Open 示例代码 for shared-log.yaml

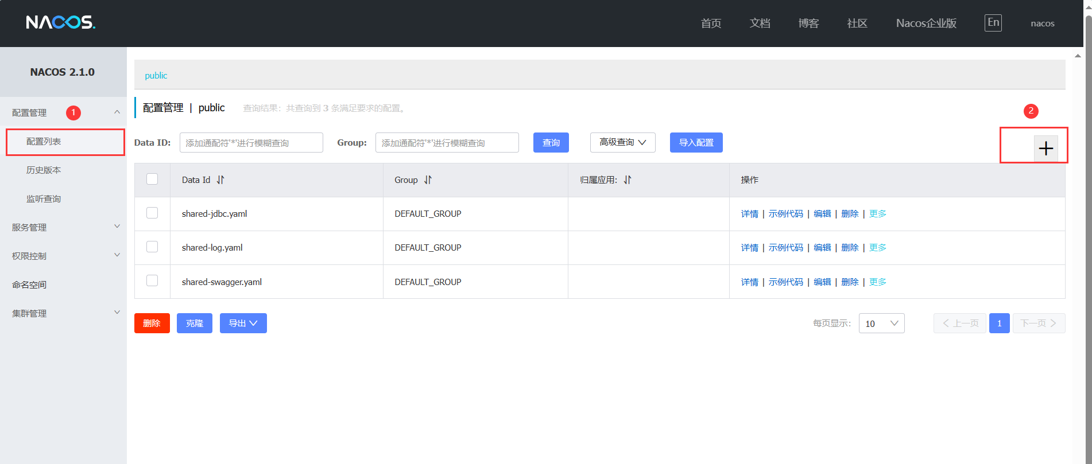[786, 248]
